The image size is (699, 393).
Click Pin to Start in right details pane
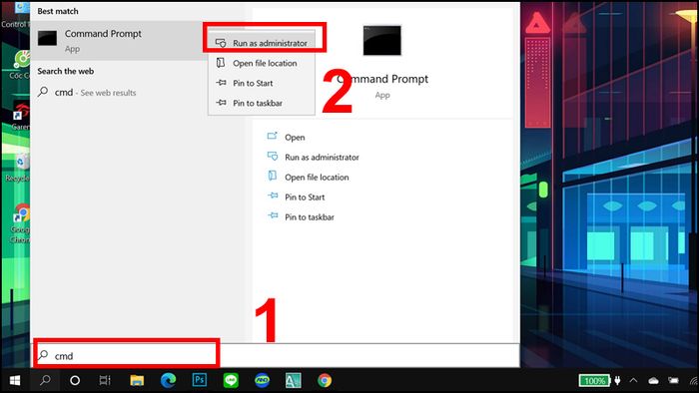305,197
